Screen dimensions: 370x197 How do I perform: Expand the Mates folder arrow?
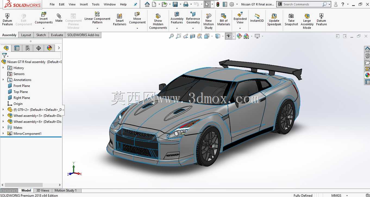point(3,128)
